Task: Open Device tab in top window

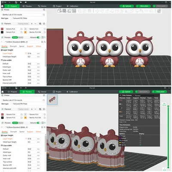Action: pyautogui.click(x=42, y=6)
